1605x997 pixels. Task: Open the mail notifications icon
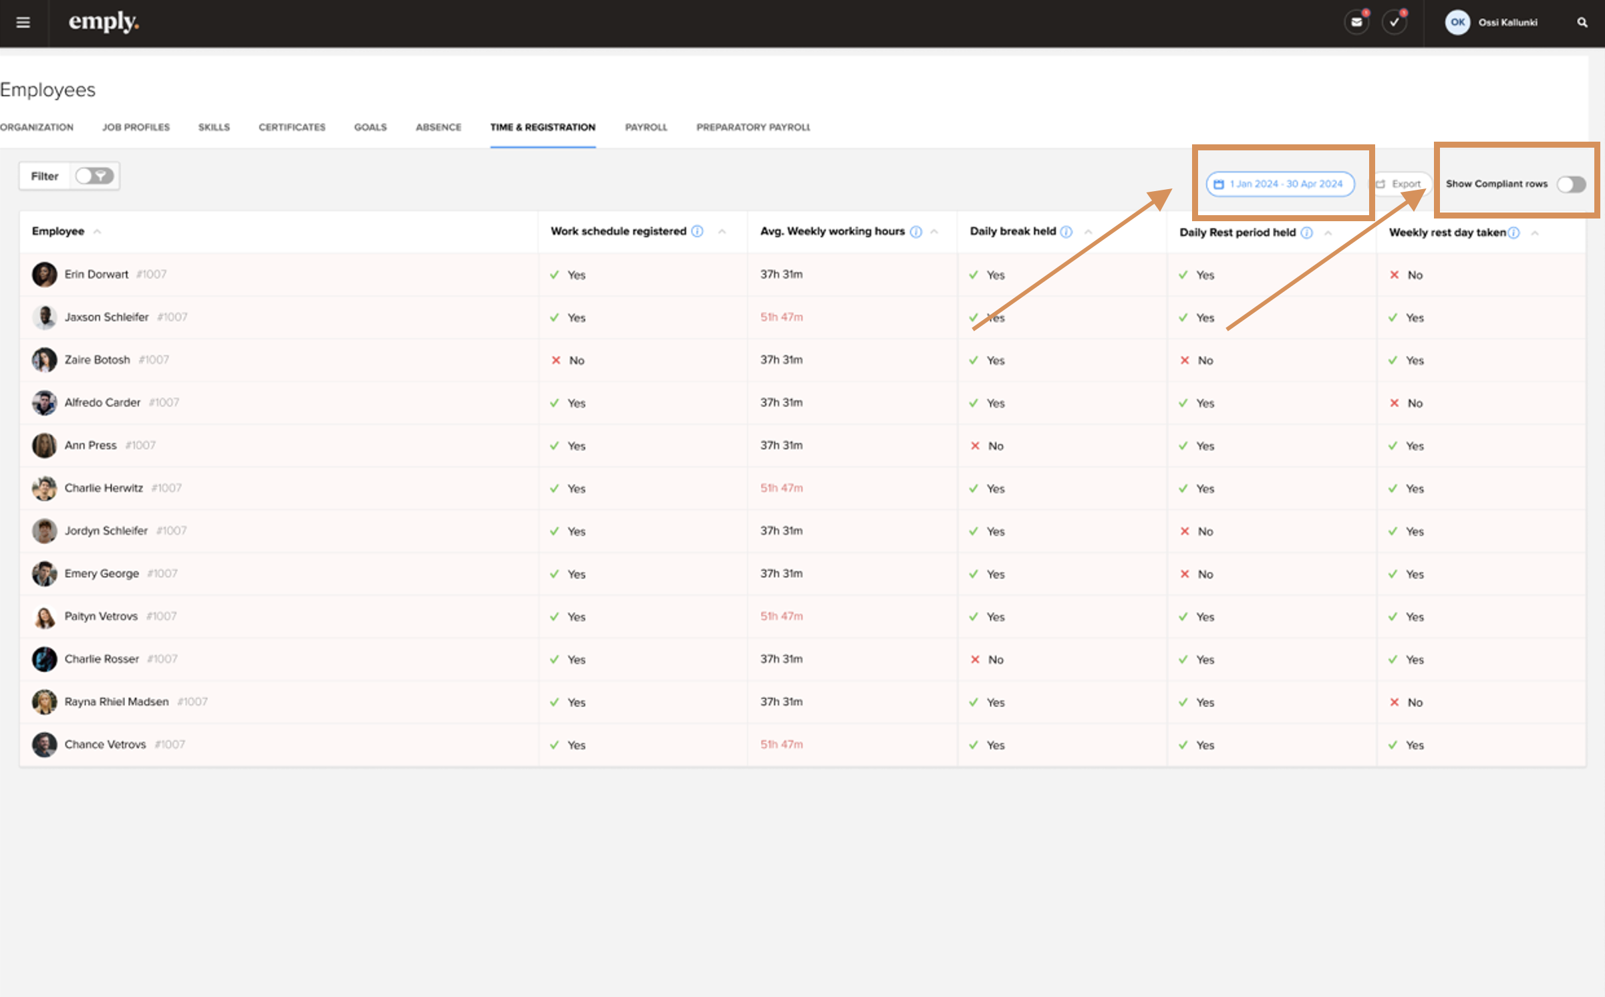(1356, 22)
